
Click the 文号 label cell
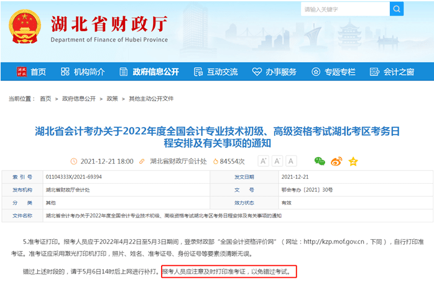244,190
